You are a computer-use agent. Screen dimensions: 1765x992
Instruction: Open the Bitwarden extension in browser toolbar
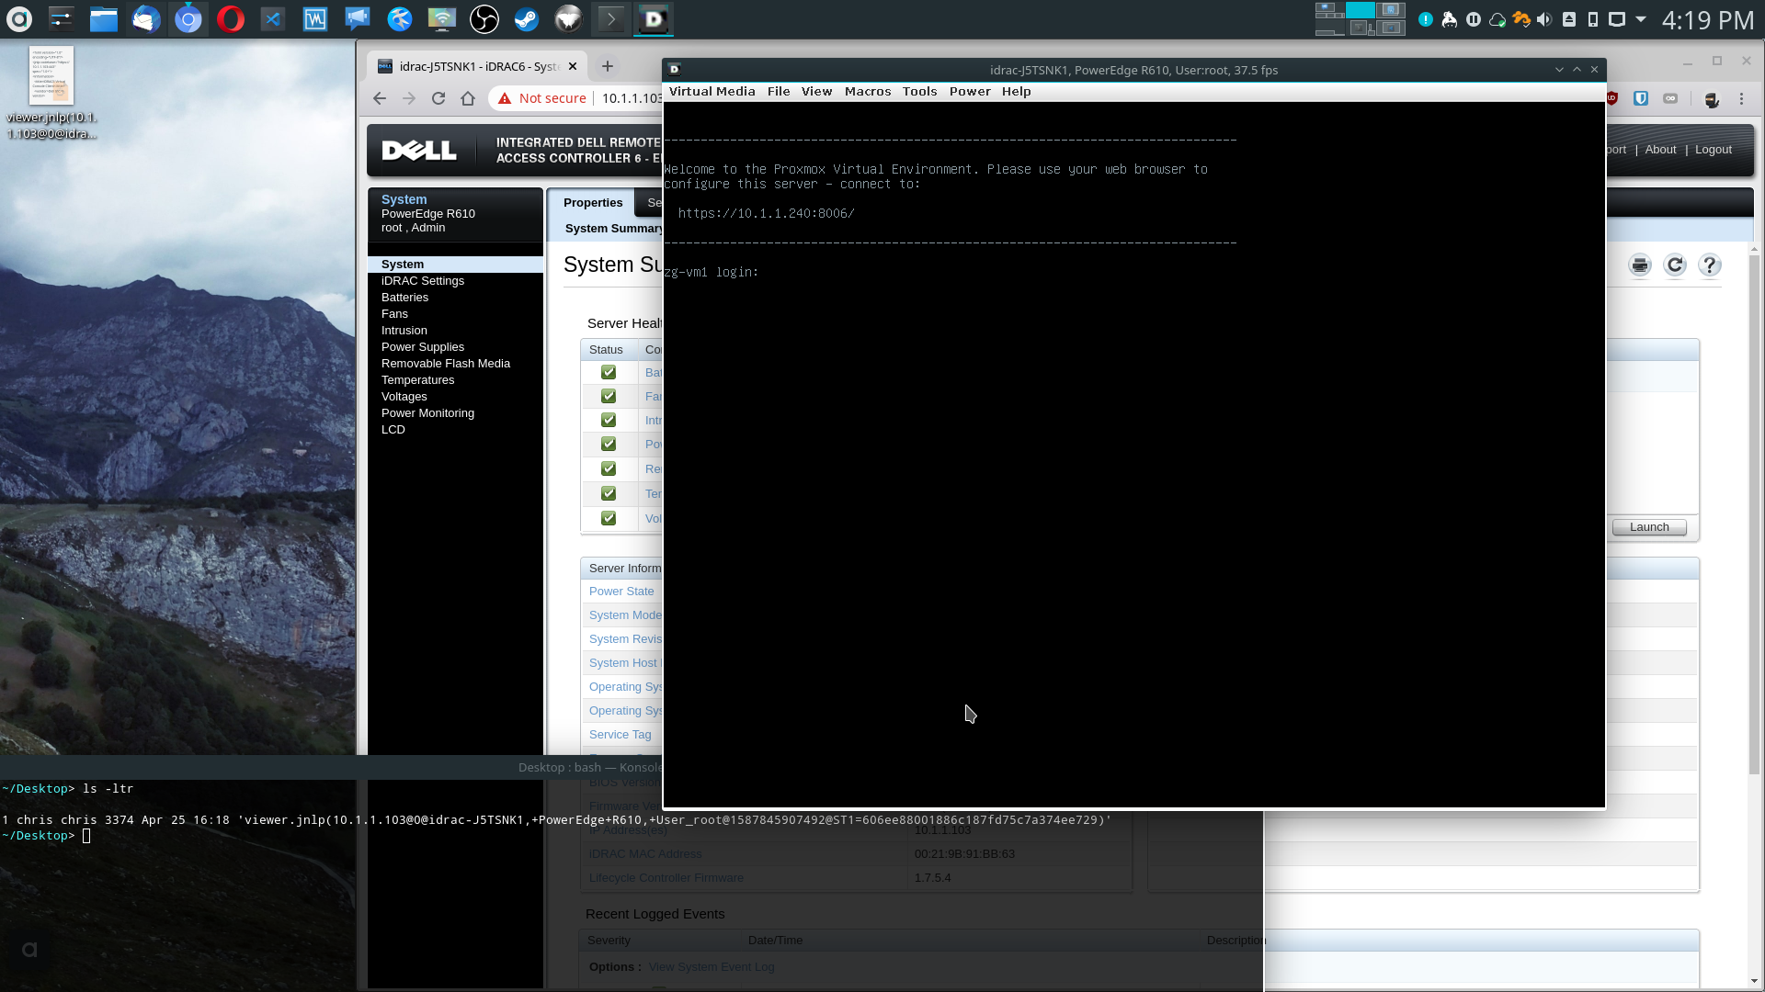tap(1641, 98)
